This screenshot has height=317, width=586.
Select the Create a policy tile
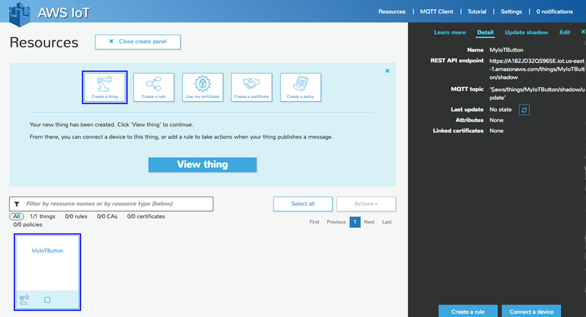pos(300,87)
